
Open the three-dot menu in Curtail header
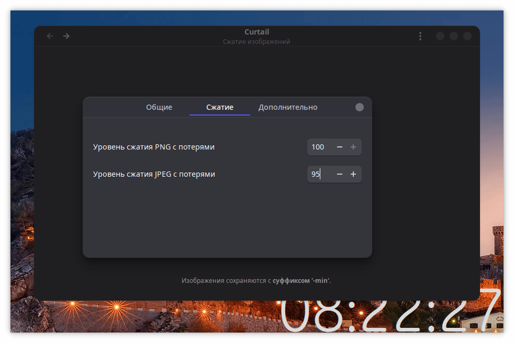click(420, 36)
